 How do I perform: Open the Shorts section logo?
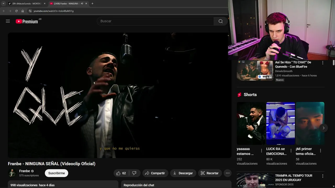[x=239, y=95]
